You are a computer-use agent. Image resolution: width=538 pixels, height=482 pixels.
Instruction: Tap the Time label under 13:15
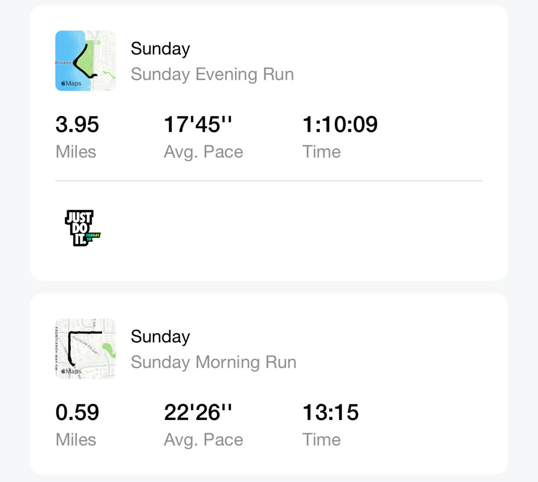(321, 440)
